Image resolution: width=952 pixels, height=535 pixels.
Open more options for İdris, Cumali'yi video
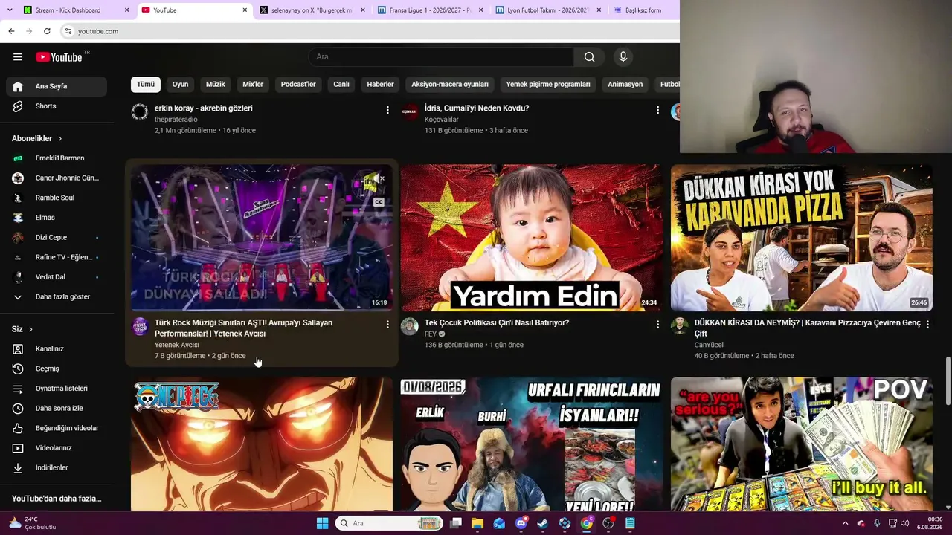point(657,110)
